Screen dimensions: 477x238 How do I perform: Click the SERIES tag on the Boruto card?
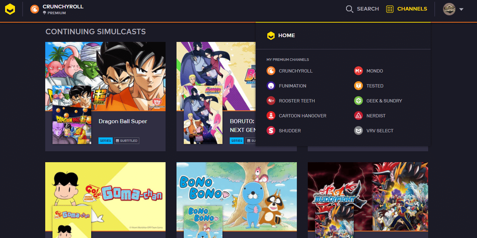click(237, 141)
